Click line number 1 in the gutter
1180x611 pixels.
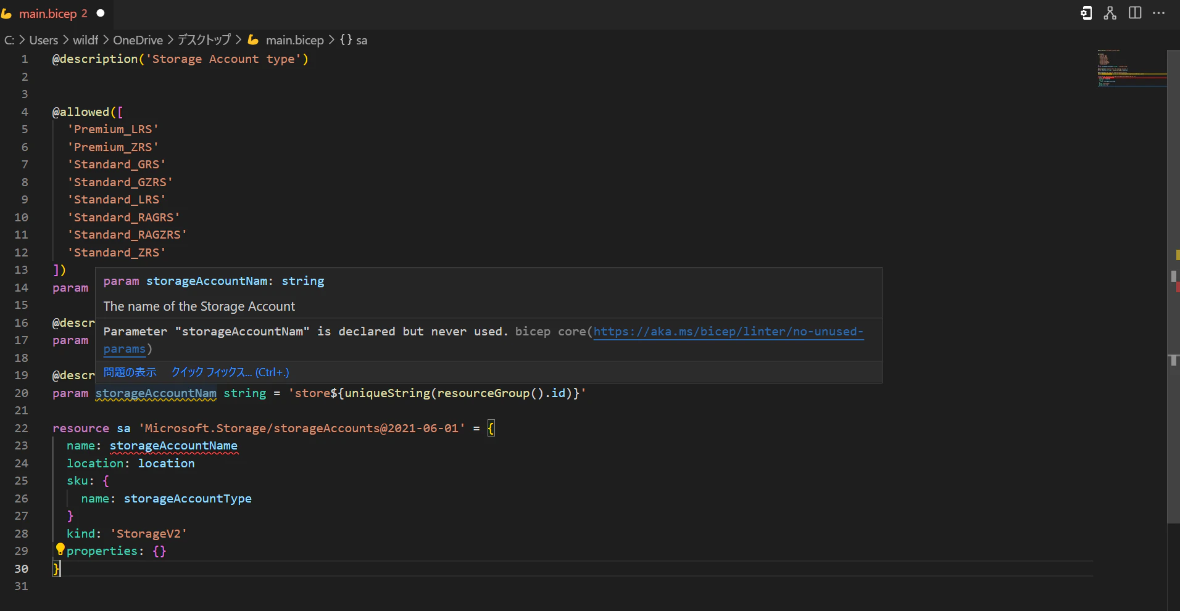click(x=25, y=59)
